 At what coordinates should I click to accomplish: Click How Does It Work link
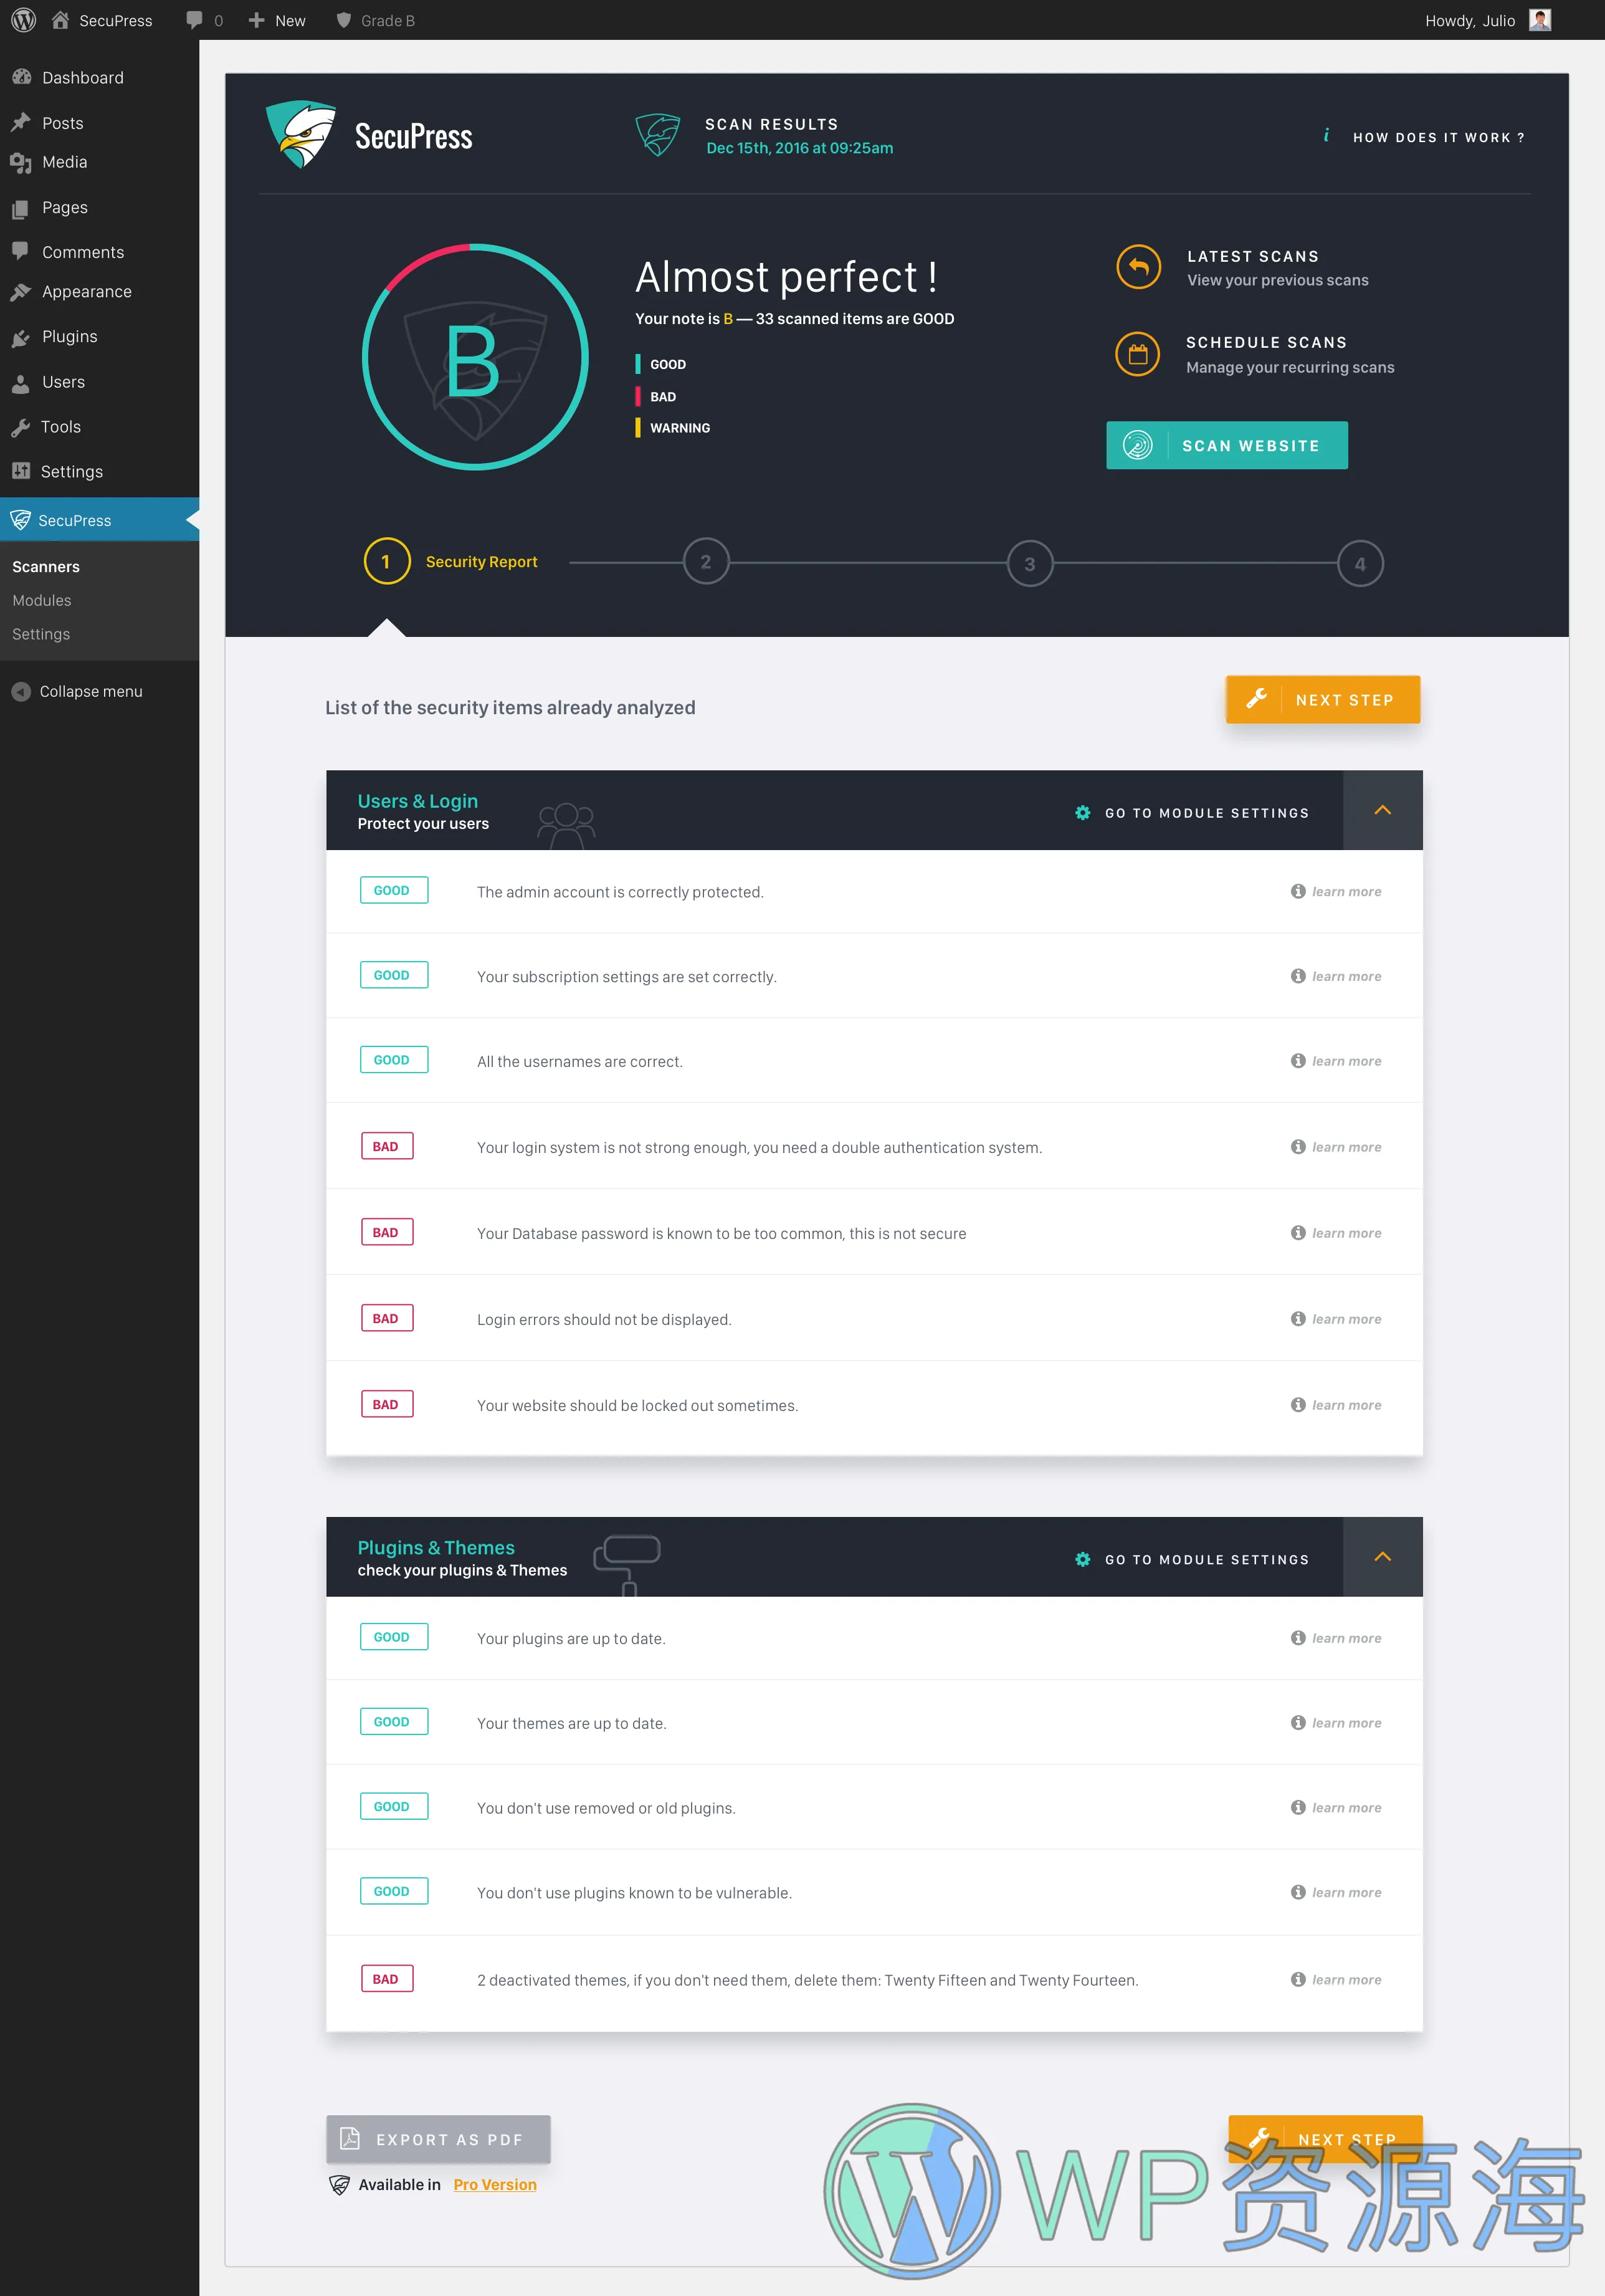pos(1438,138)
